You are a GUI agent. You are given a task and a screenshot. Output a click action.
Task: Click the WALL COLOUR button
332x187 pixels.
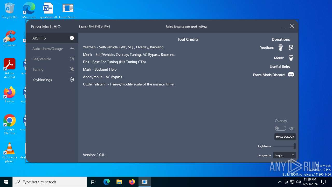pos(285,137)
